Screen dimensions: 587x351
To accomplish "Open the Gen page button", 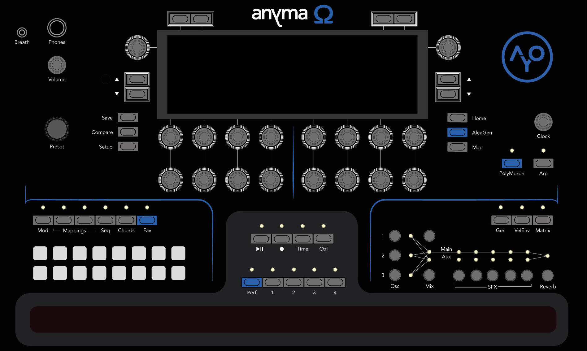I will pyautogui.click(x=501, y=220).
